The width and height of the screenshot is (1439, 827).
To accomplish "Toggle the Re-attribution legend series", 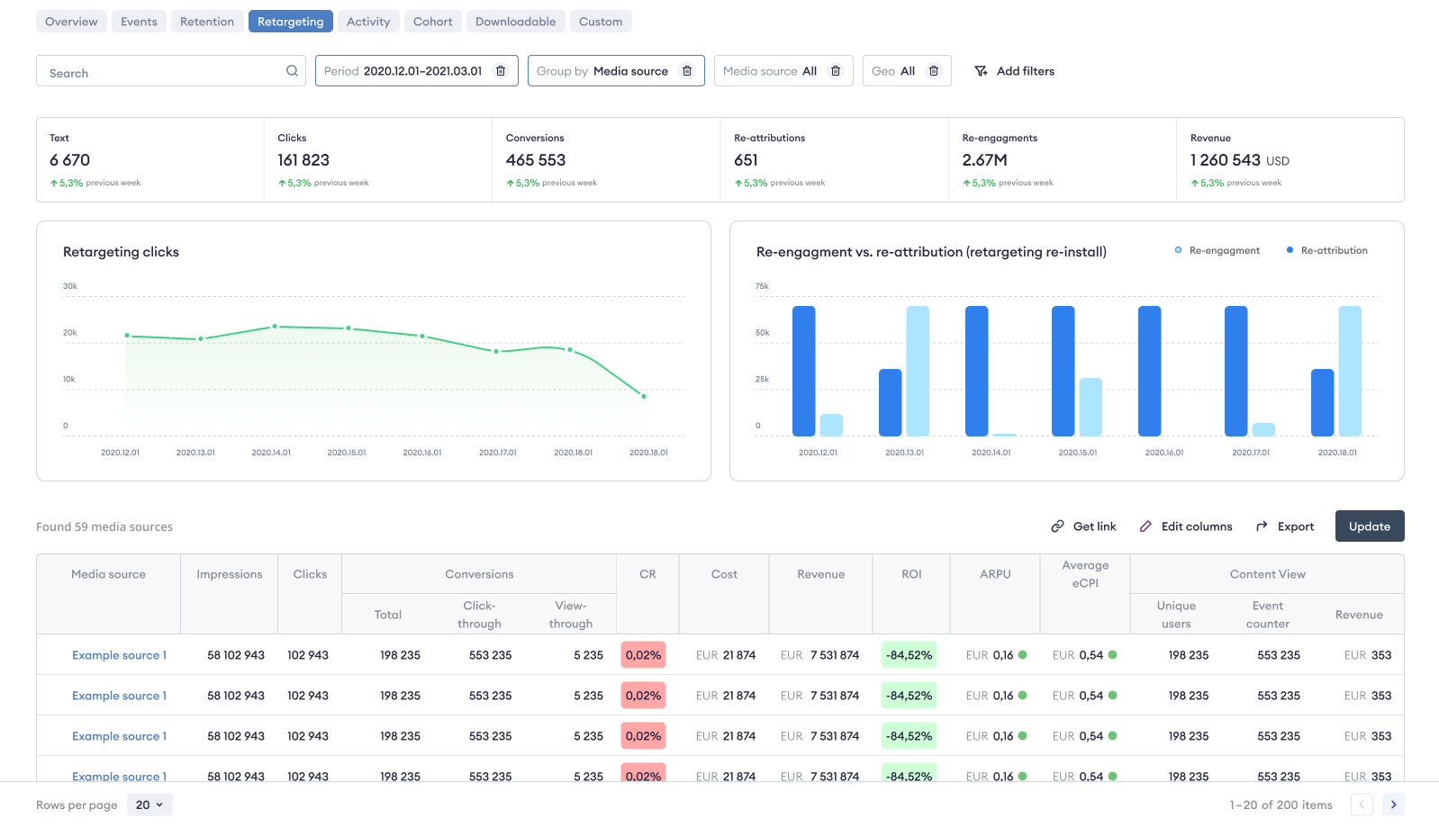I will coord(1327,250).
